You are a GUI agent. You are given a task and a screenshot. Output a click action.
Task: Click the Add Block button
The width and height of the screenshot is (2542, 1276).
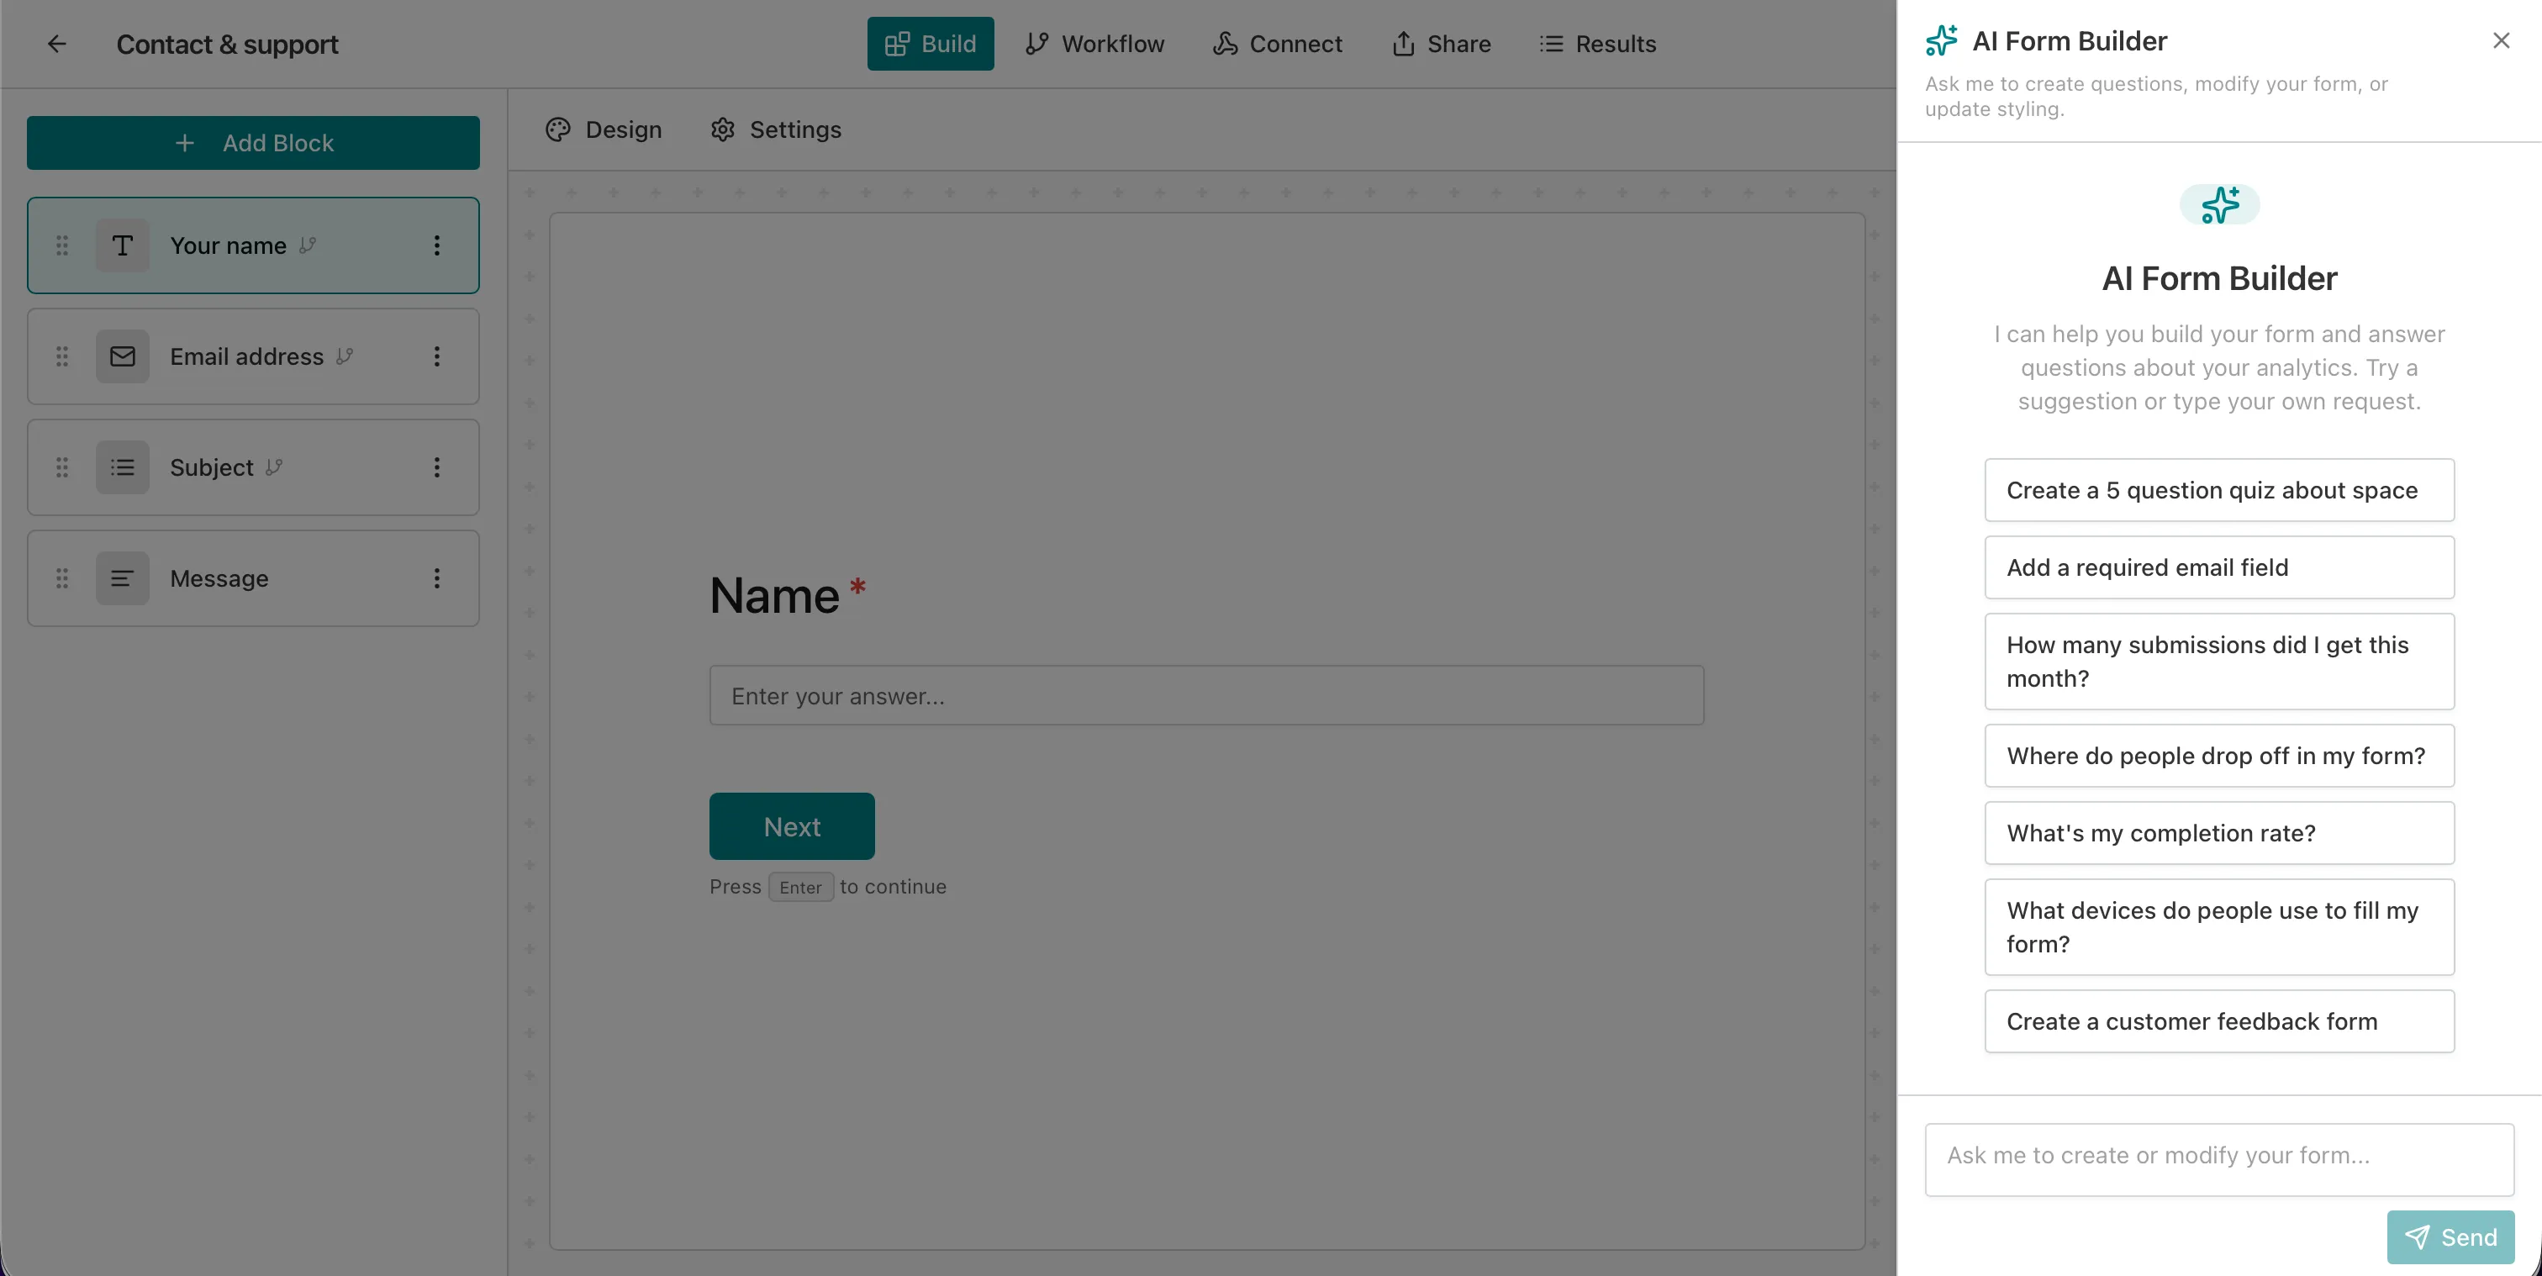point(254,143)
